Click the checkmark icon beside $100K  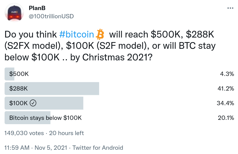tap(33, 103)
